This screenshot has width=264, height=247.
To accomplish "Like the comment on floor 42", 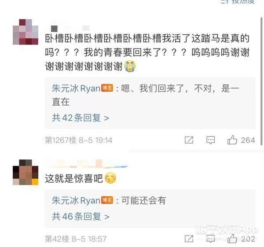I will coord(232,238).
